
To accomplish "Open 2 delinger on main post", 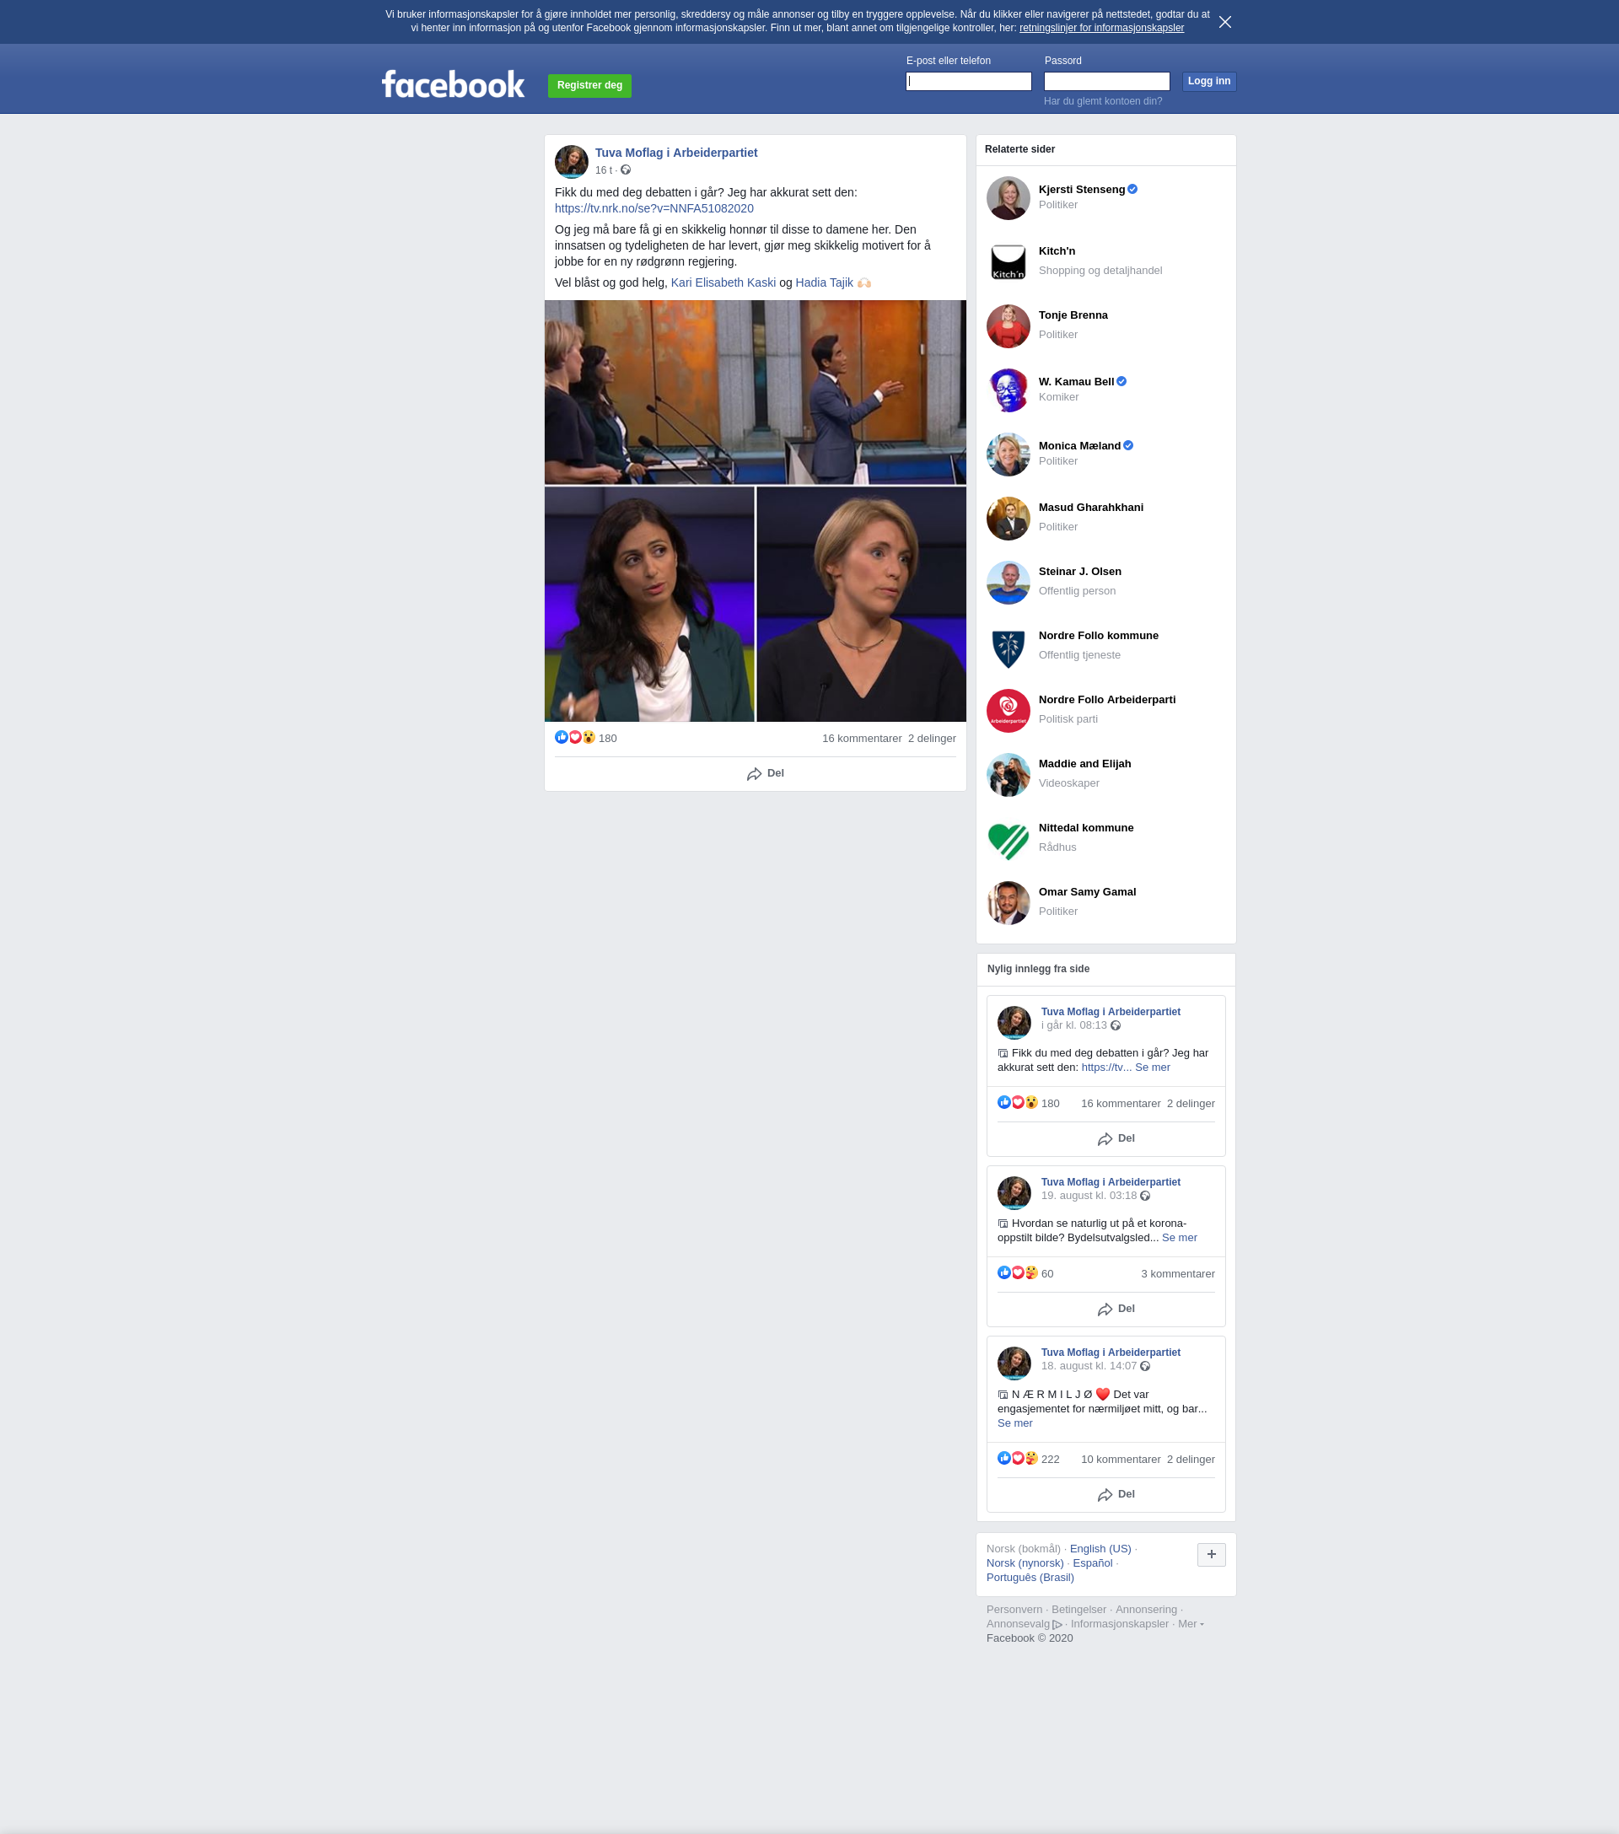I will [x=932, y=739].
